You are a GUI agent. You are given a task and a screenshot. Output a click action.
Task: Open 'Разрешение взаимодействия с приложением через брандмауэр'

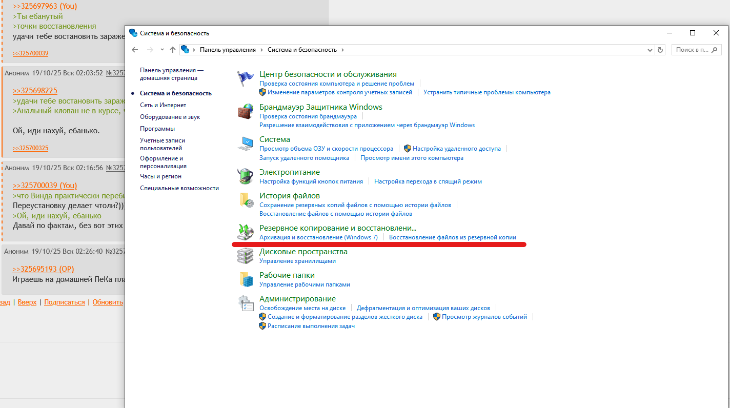(x=367, y=125)
